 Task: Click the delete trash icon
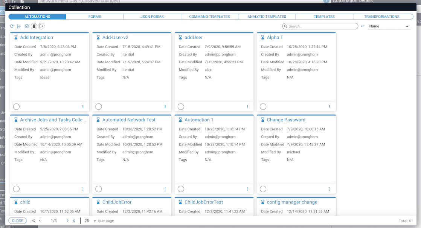click(x=34, y=26)
